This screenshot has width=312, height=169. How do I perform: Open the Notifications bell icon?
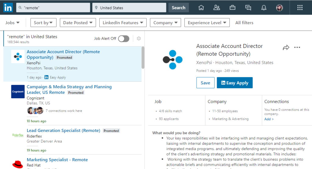point(264,8)
